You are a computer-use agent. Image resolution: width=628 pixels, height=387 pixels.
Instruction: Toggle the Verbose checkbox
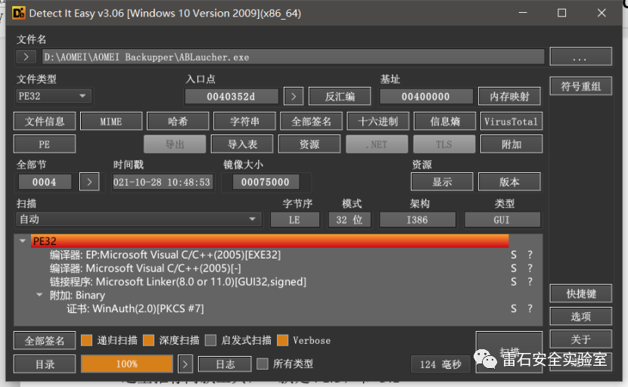tap(282, 340)
